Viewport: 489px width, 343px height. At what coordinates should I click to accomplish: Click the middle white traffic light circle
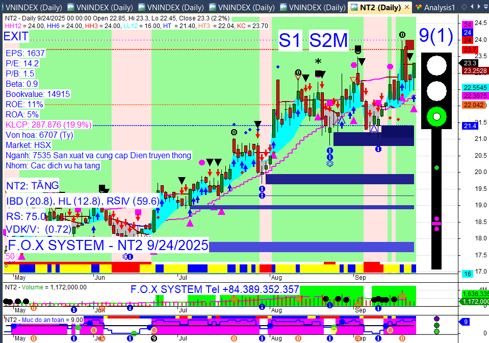(x=436, y=91)
